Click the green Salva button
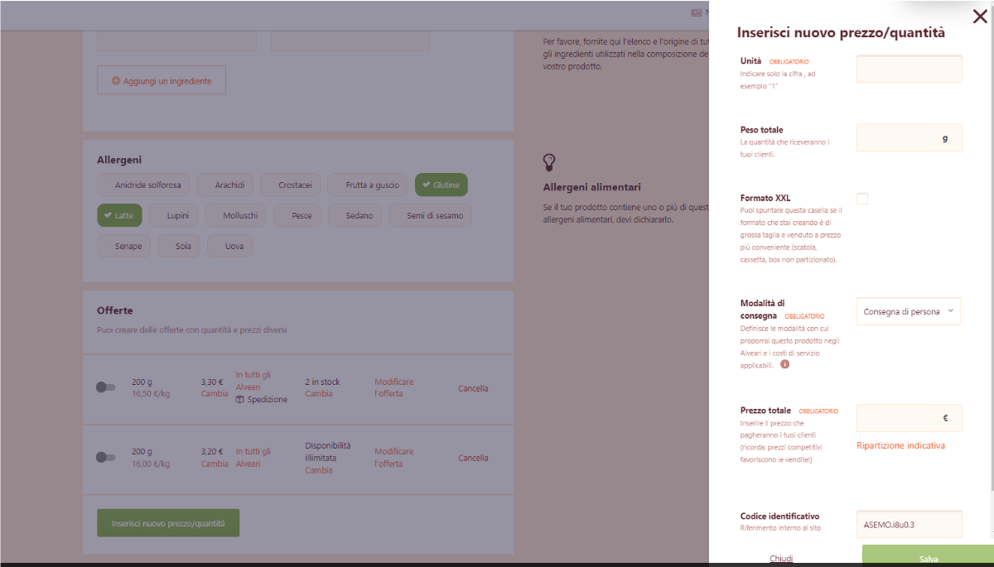The image size is (994, 567). click(x=928, y=556)
